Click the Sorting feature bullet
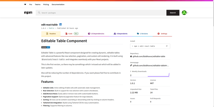 click(x=79, y=100)
